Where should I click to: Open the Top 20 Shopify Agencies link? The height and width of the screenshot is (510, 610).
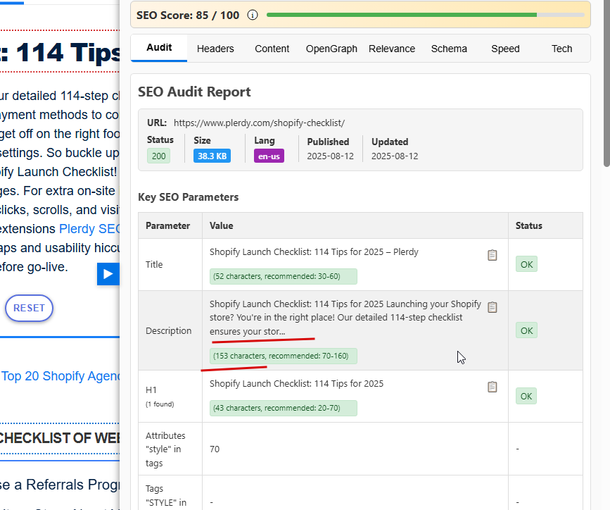pos(61,376)
